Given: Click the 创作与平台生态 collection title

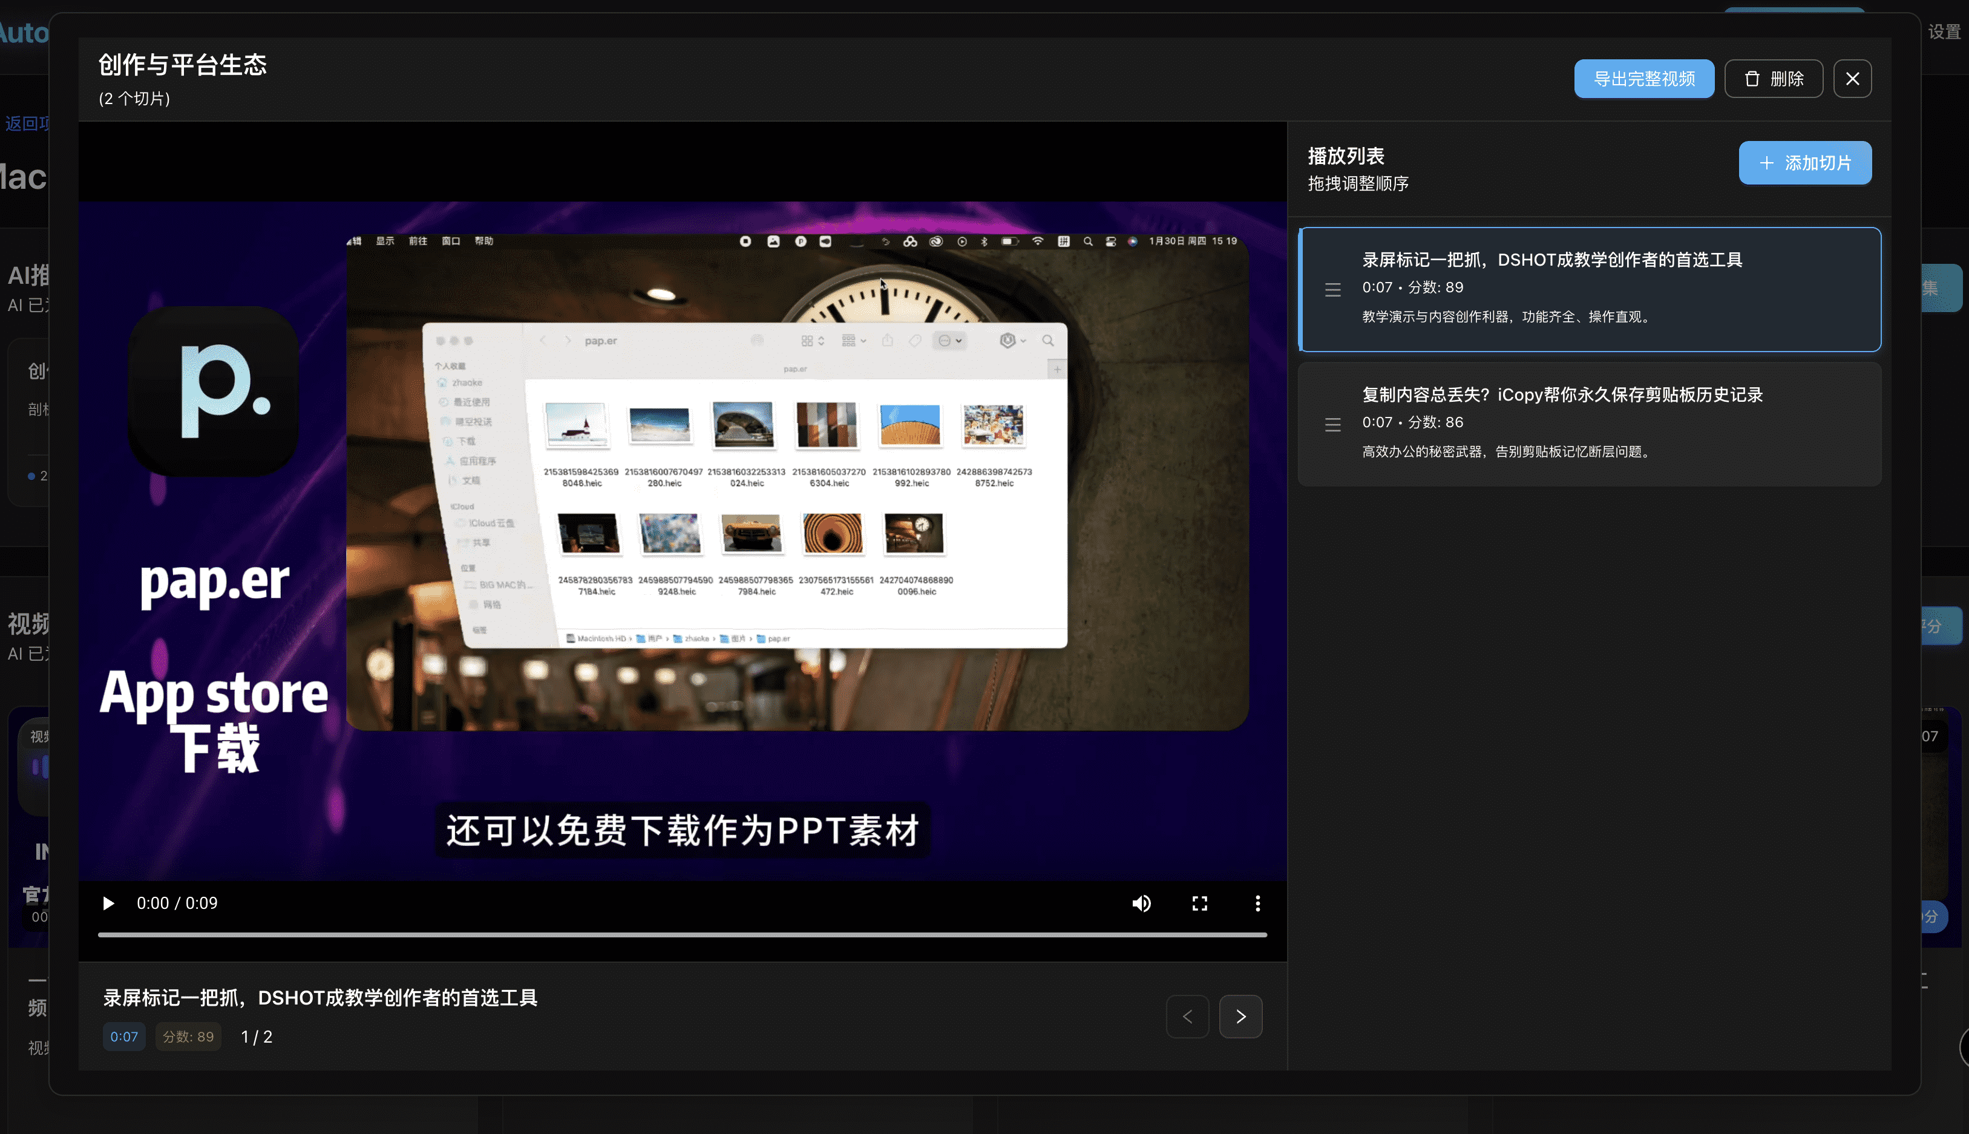Looking at the screenshot, I should pos(182,65).
